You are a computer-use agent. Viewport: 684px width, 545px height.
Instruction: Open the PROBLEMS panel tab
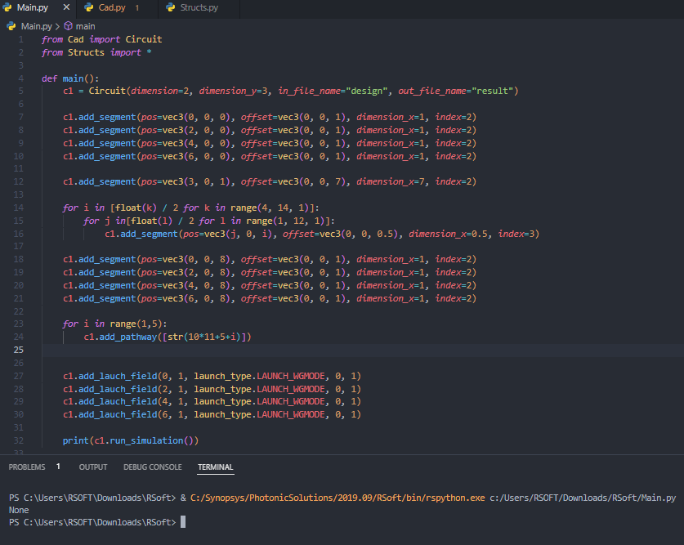pos(27,467)
